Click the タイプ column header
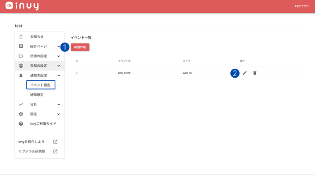The image size is (317, 178). click(187, 61)
